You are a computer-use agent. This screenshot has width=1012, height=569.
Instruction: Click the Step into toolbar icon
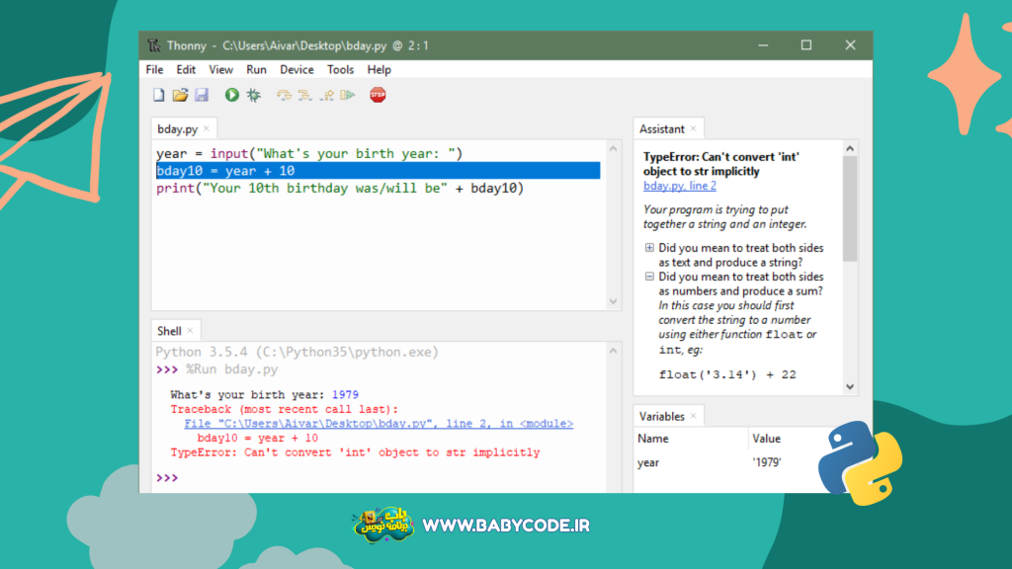(305, 96)
